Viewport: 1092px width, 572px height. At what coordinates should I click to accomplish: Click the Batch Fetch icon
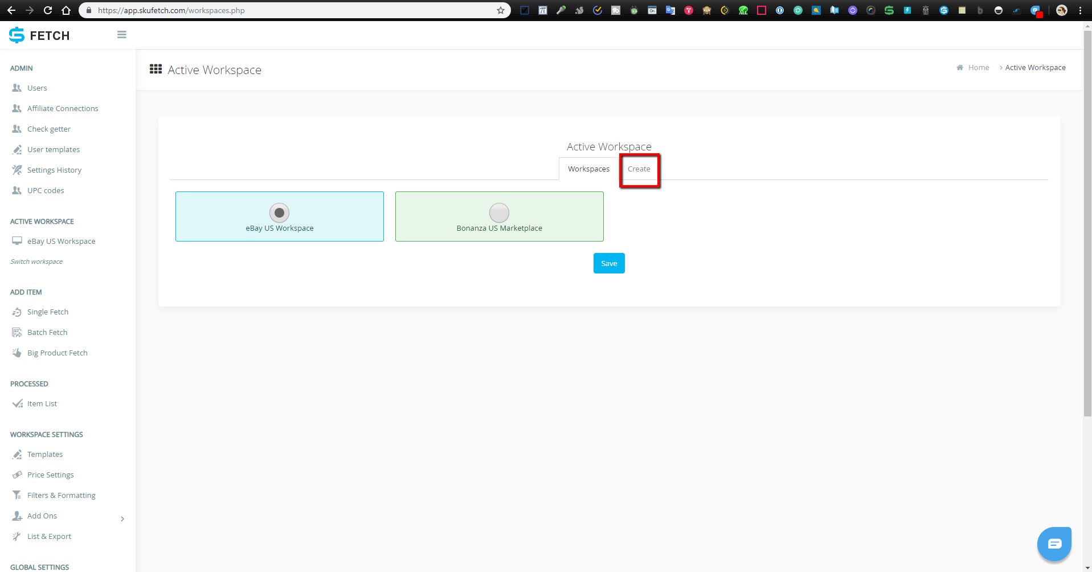(17, 332)
